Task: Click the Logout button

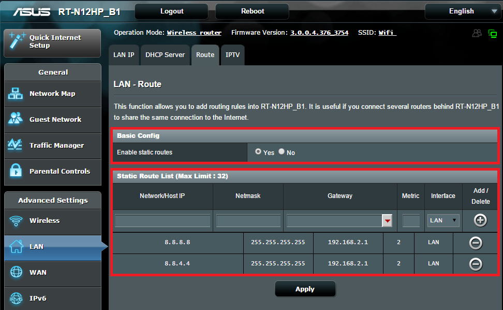Action: [x=172, y=11]
